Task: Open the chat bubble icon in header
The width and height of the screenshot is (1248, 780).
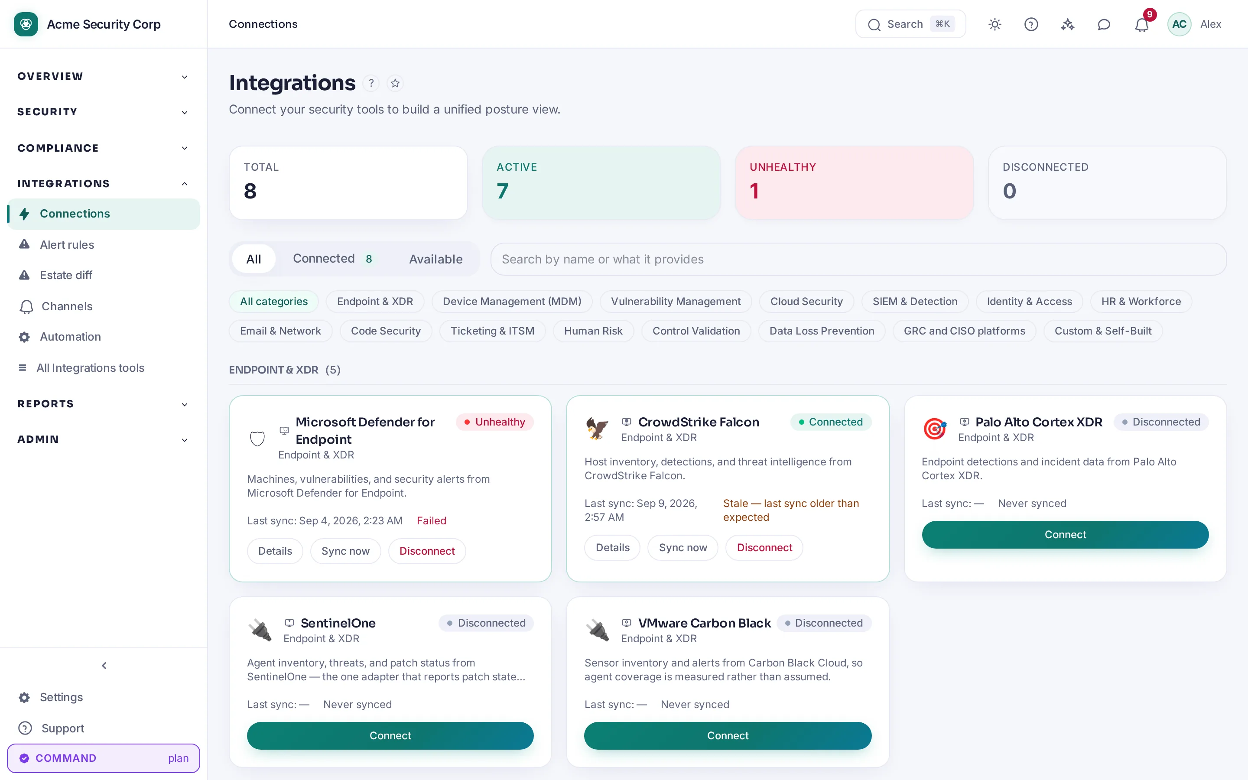Action: [1104, 24]
